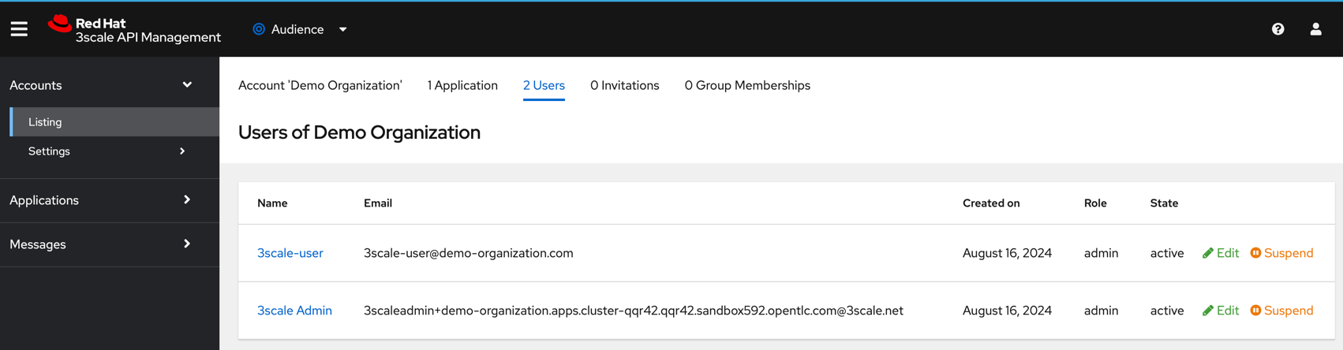
Task: Open the 3scale-user profile link
Action: [290, 253]
